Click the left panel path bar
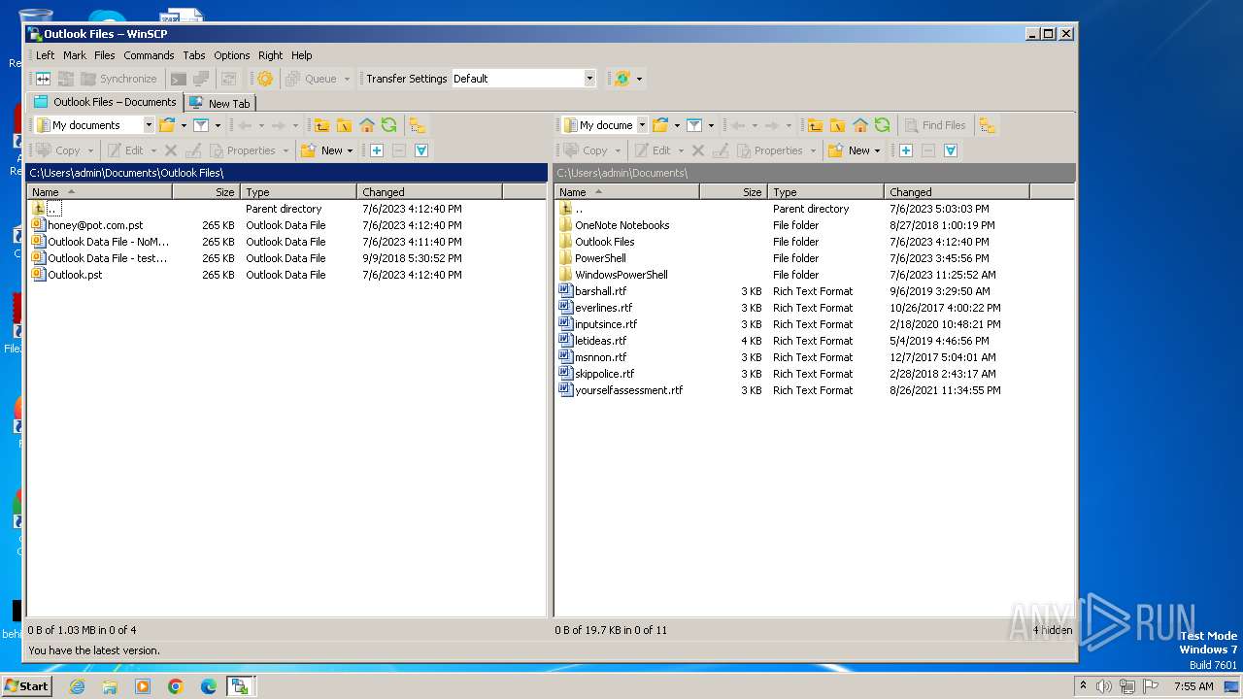The width and height of the screenshot is (1243, 699). pos(287,173)
